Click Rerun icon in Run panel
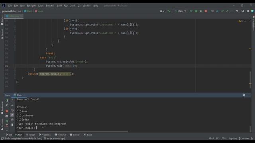The height and width of the screenshot is (143, 255). point(7,100)
